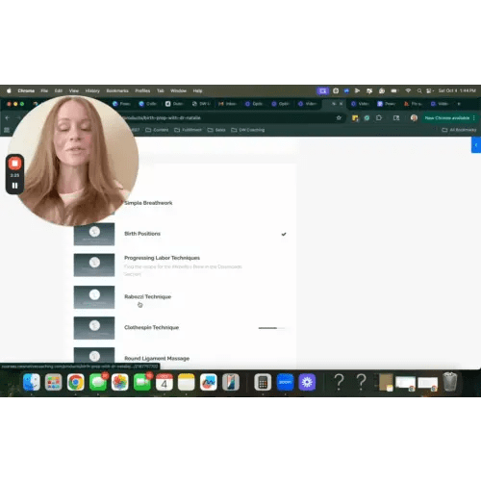Open Zoom from the dock
Screen dimensions: 481x481
[x=285, y=382]
